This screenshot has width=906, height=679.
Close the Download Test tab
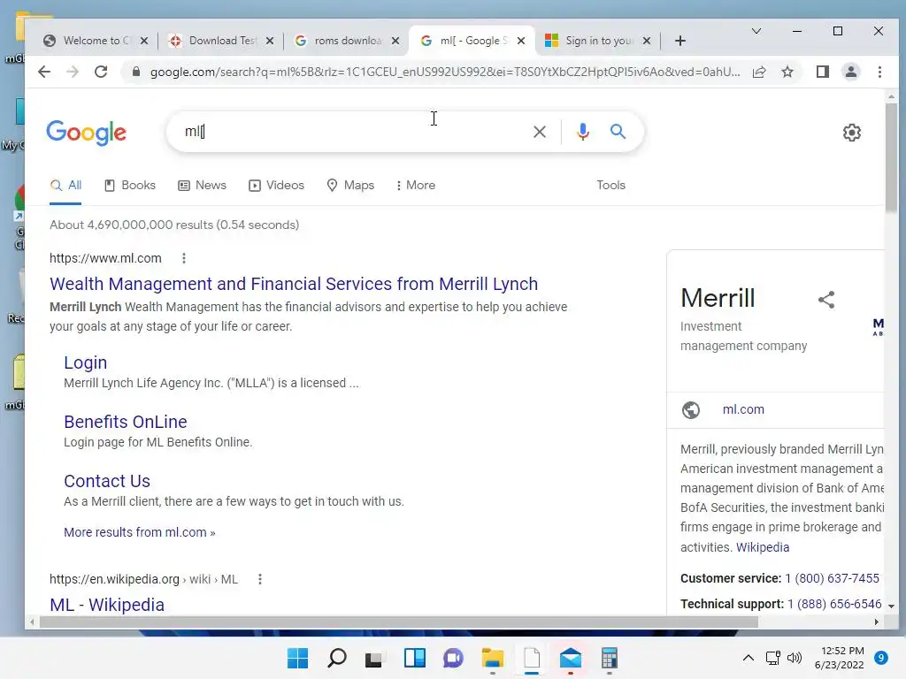click(x=269, y=41)
